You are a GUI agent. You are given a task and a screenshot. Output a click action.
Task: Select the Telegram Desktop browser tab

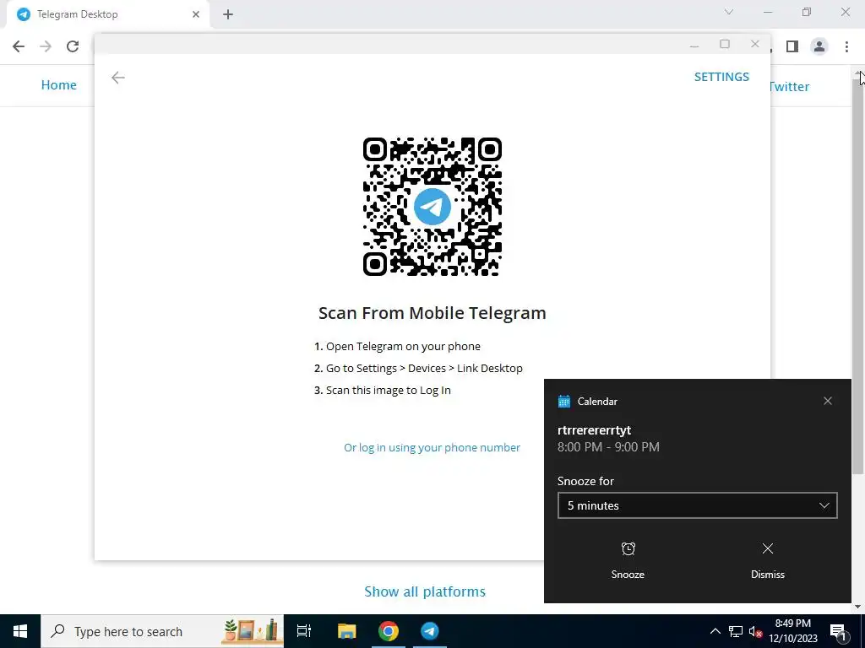[x=107, y=14]
